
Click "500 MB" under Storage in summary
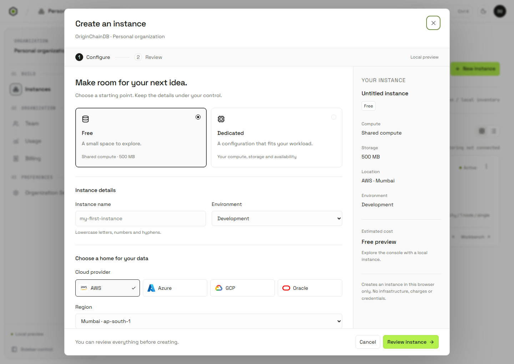point(371,157)
